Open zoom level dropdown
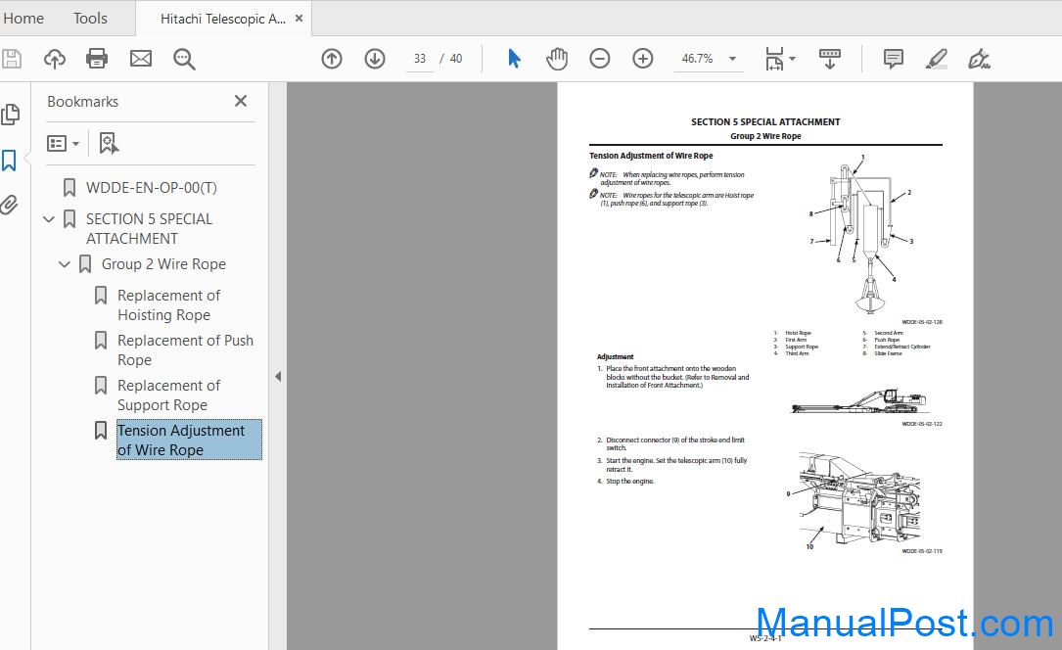Image resolution: width=1062 pixels, height=650 pixels. click(x=732, y=59)
